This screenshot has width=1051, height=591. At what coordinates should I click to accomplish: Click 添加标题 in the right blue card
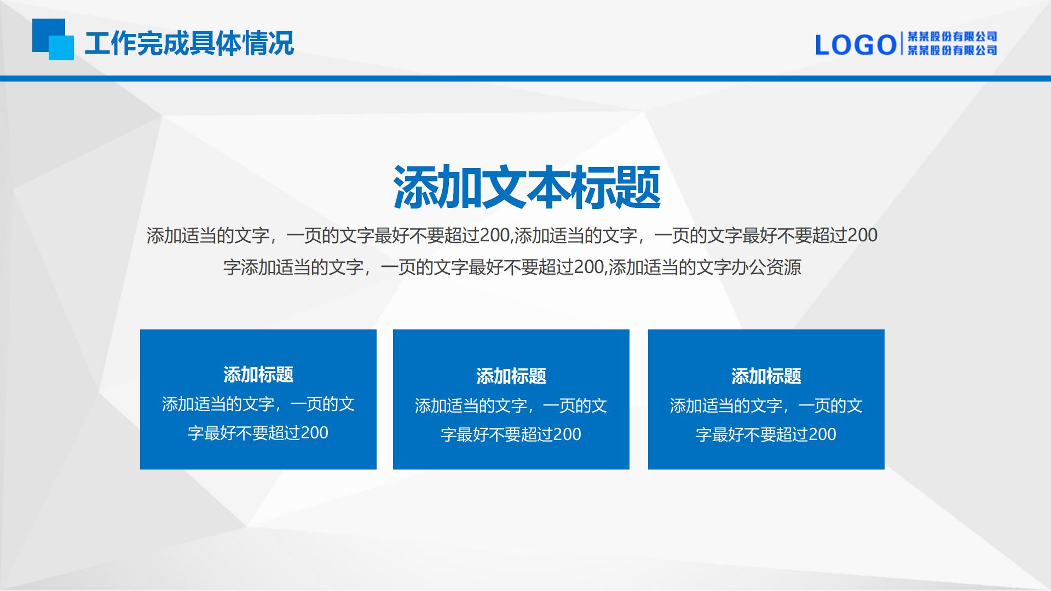[x=766, y=376]
